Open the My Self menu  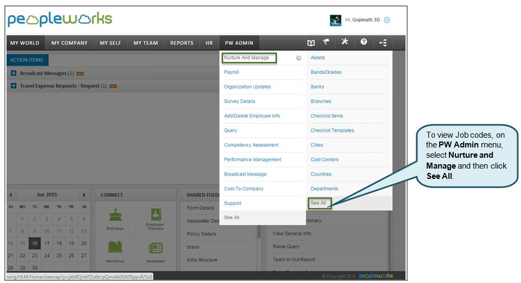(111, 43)
